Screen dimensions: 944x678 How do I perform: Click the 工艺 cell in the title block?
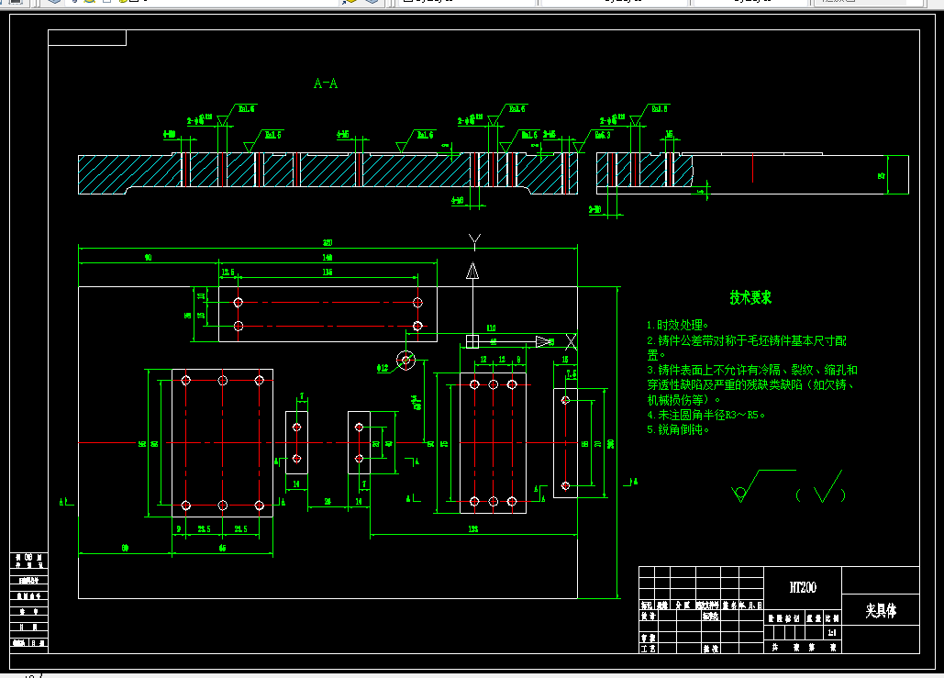(x=648, y=649)
